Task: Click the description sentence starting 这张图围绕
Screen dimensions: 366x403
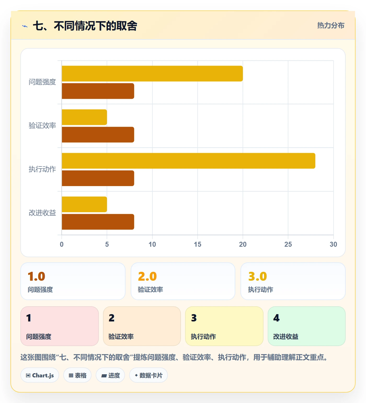Action: point(174,357)
